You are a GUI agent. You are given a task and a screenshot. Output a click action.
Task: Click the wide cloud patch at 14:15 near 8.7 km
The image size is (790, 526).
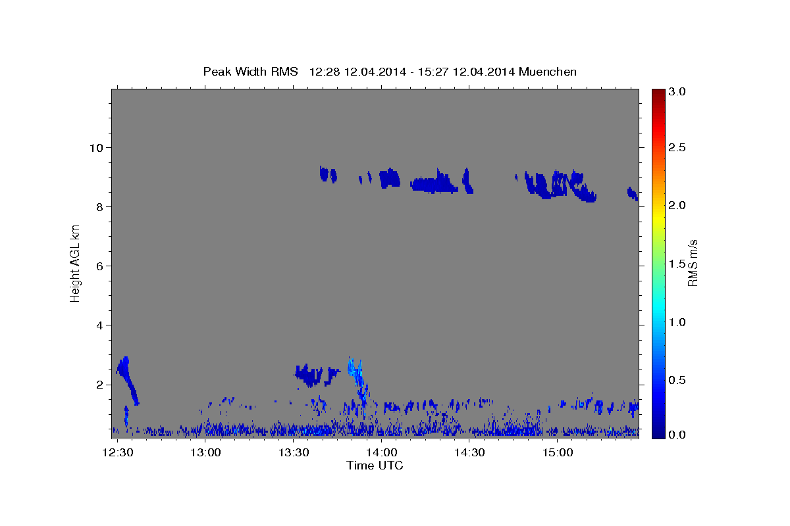[434, 182]
